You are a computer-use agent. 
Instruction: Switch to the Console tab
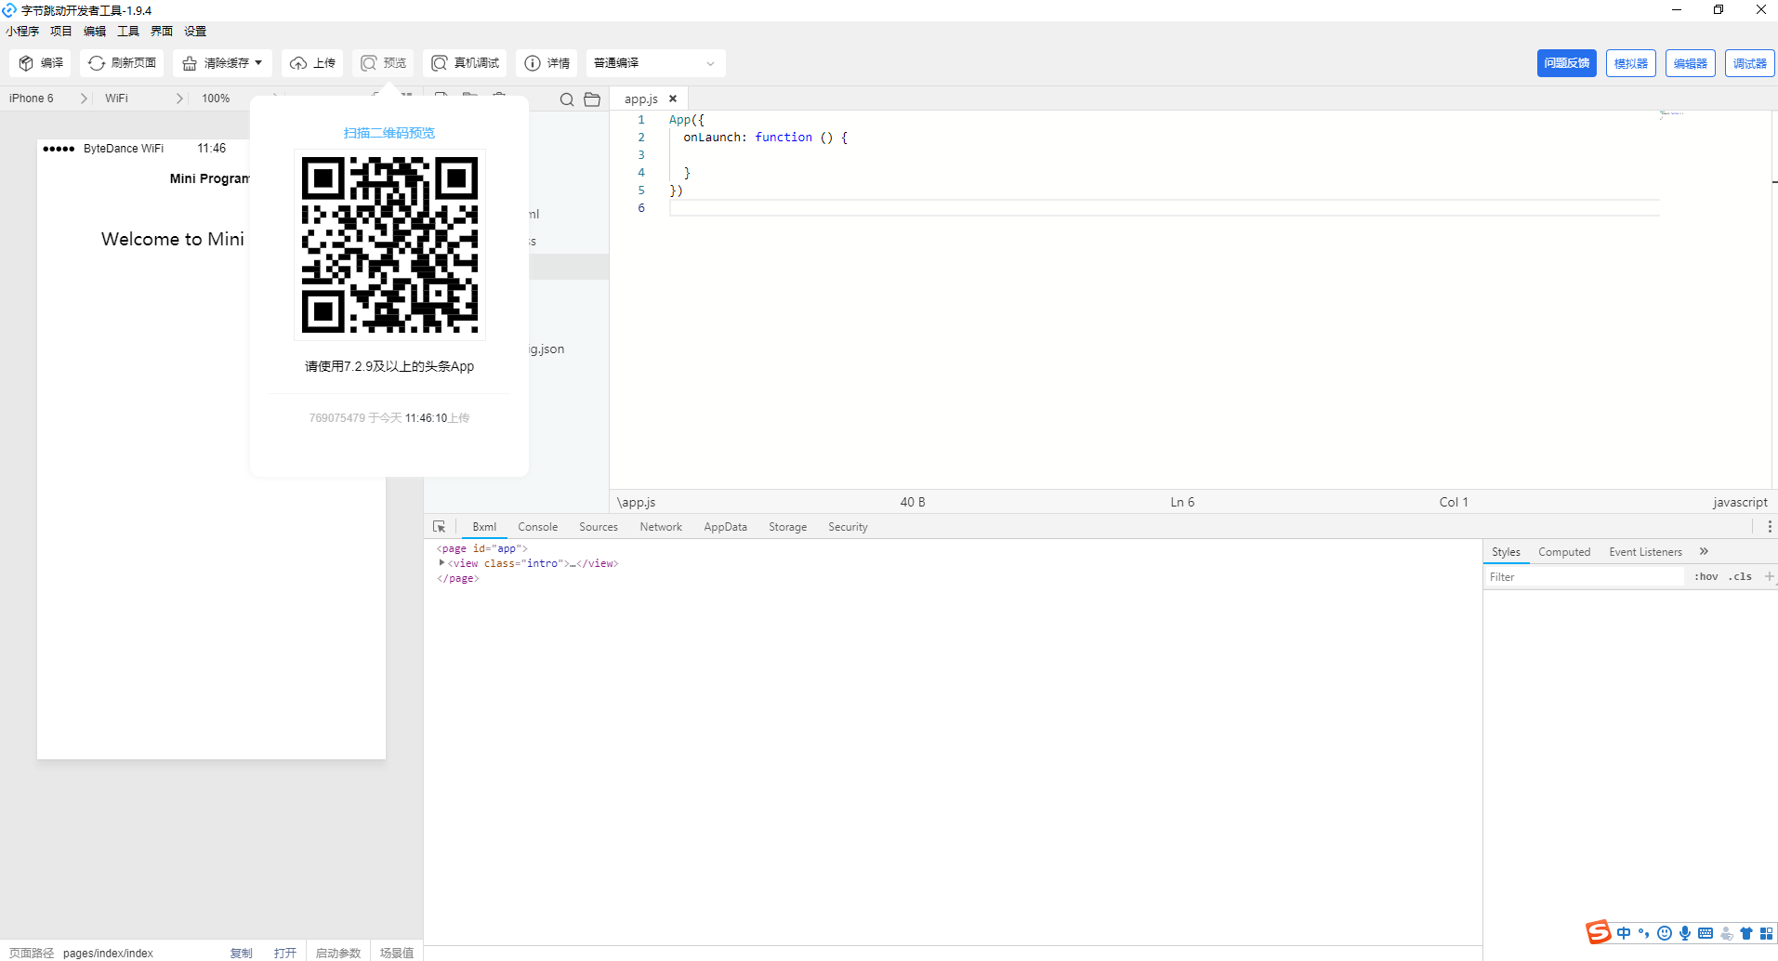[x=538, y=527]
